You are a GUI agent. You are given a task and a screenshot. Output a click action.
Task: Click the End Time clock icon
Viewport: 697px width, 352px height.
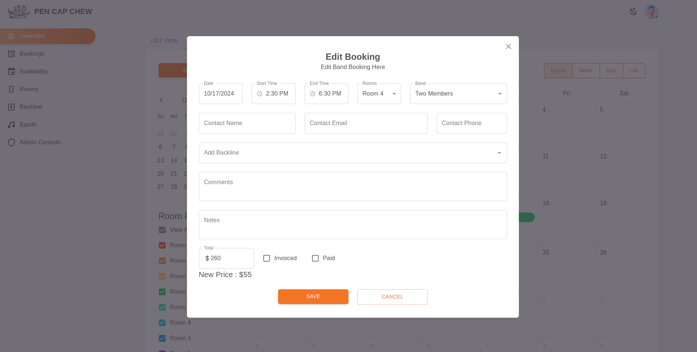tap(313, 94)
